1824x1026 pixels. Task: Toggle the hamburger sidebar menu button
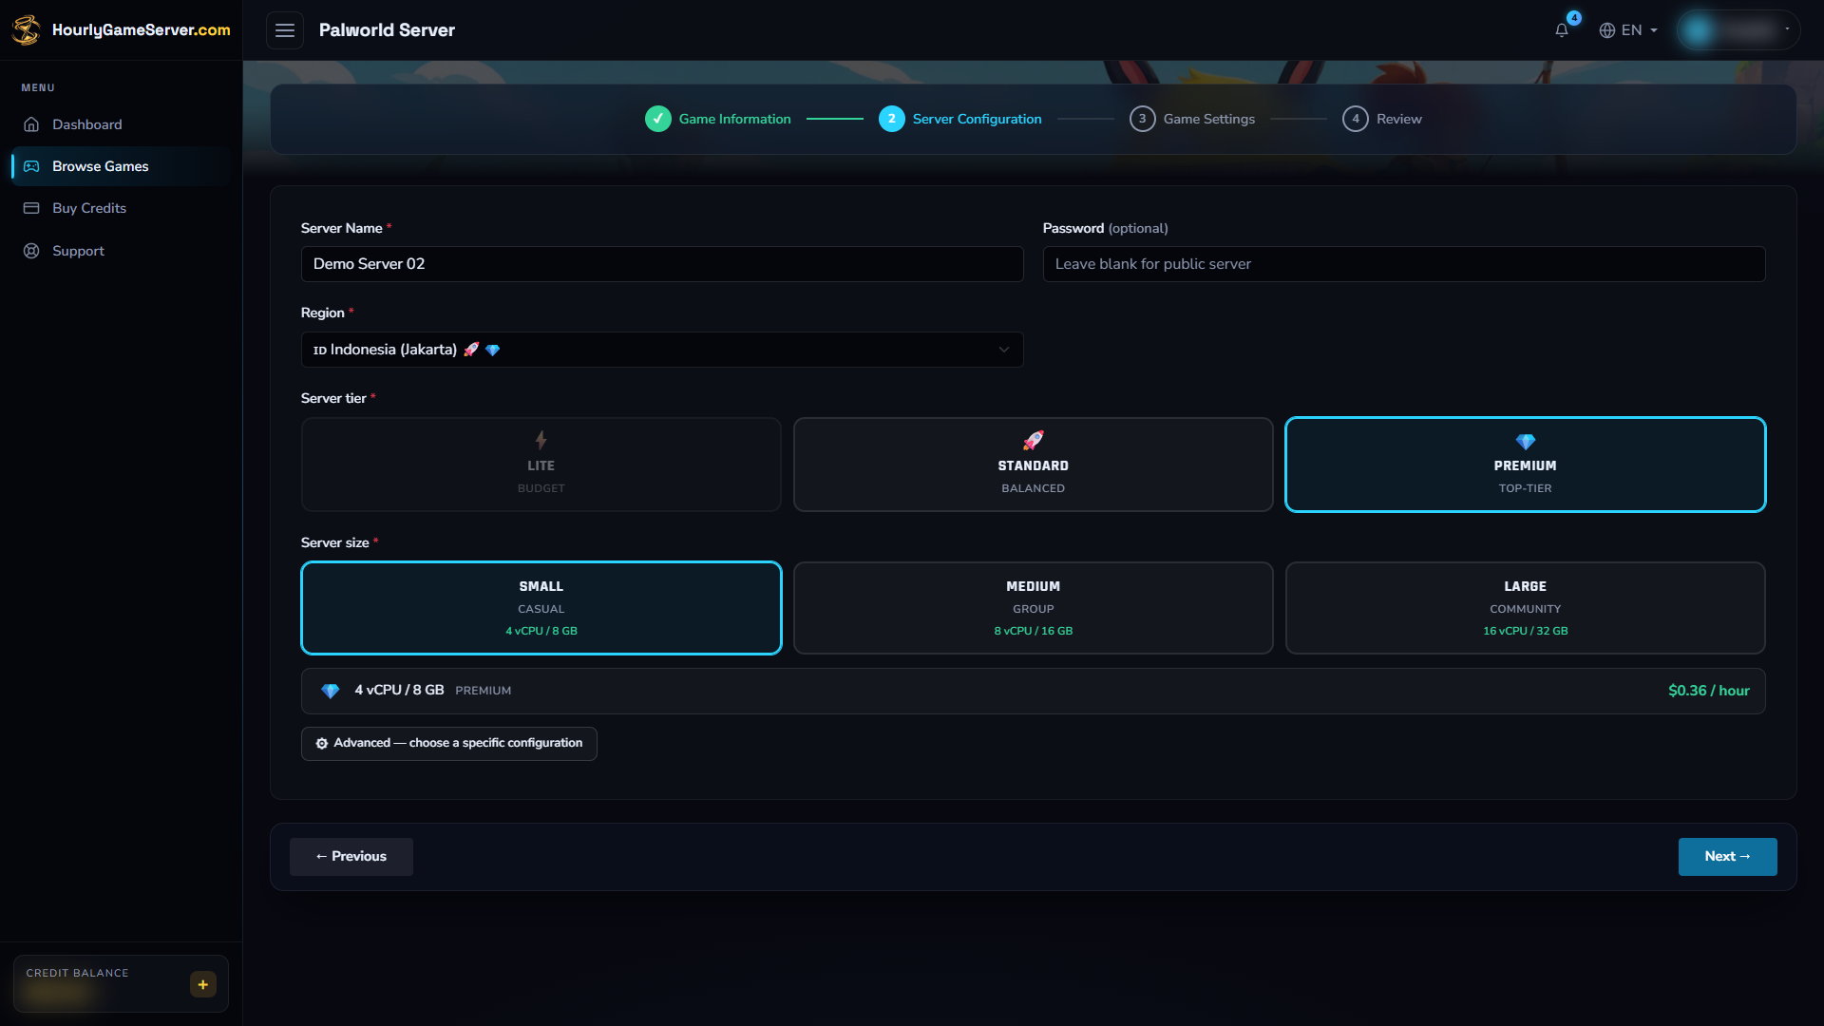tap(284, 30)
